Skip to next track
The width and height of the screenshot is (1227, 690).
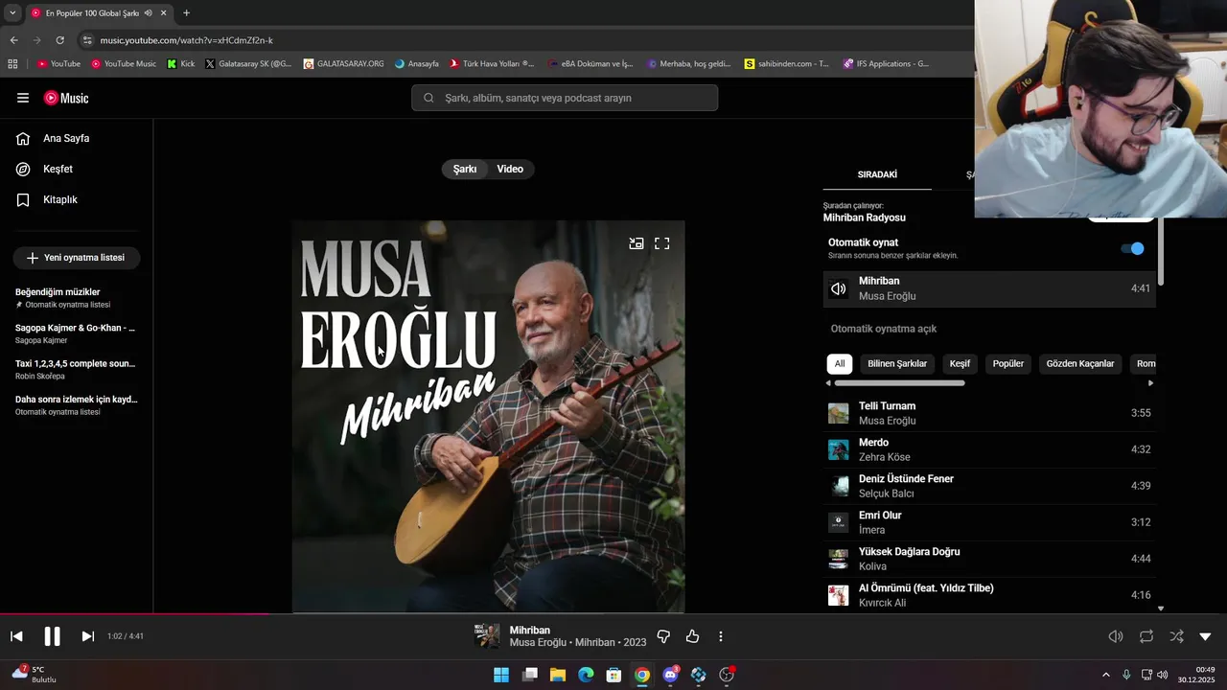click(x=87, y=636)
